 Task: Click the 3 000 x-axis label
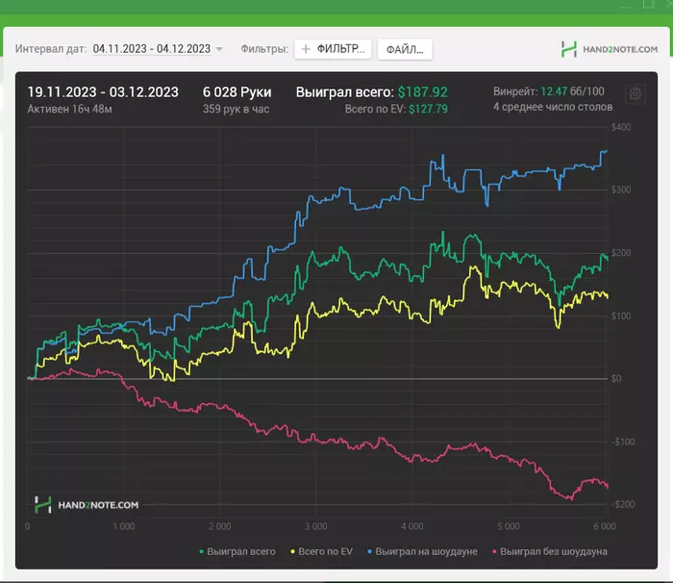pos(316,526)
